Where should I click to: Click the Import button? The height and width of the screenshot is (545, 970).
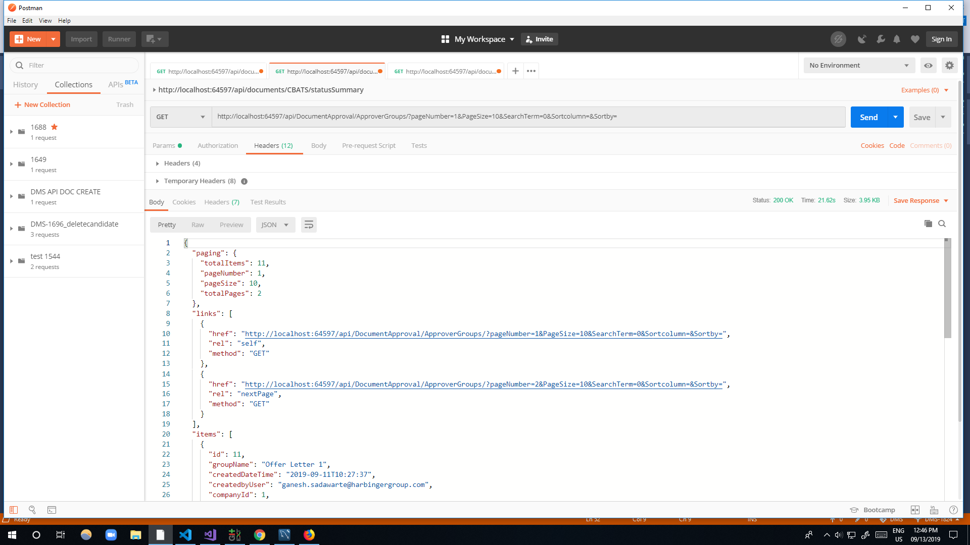(x=81, y=39)
